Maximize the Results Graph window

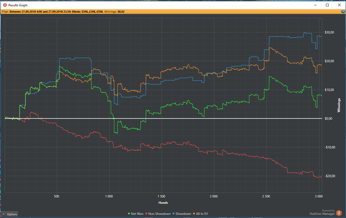(x=327, y=5)
